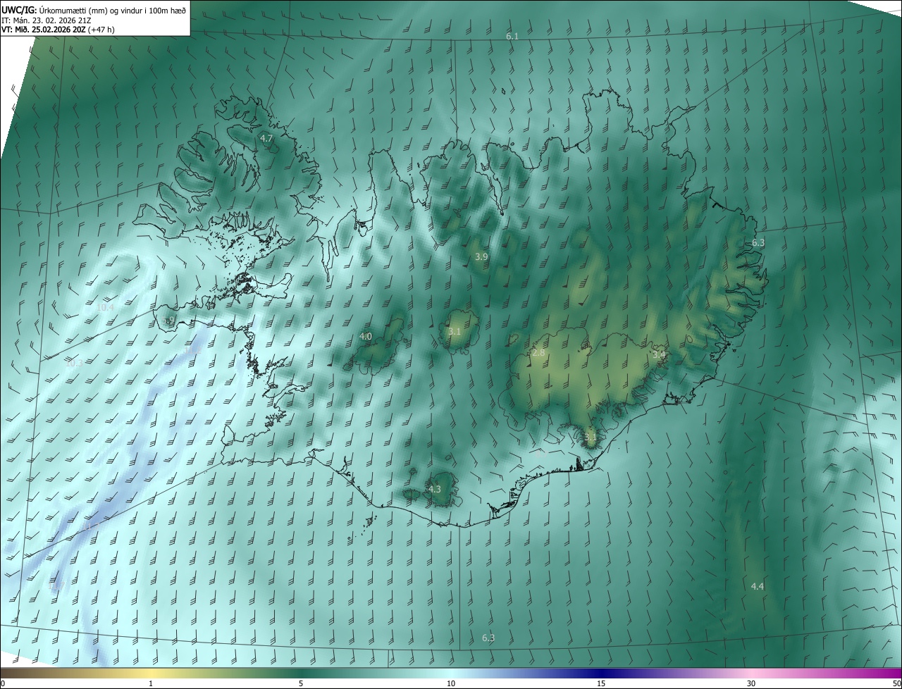902x689 pixels.
Task: Click the yellow segment of the color scale
Action: coord(151,674)
